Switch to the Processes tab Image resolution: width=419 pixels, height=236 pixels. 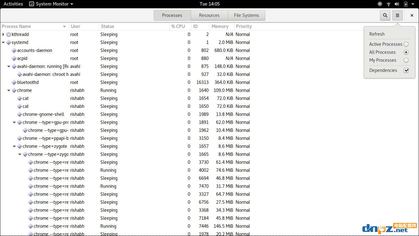click(172, 15)
